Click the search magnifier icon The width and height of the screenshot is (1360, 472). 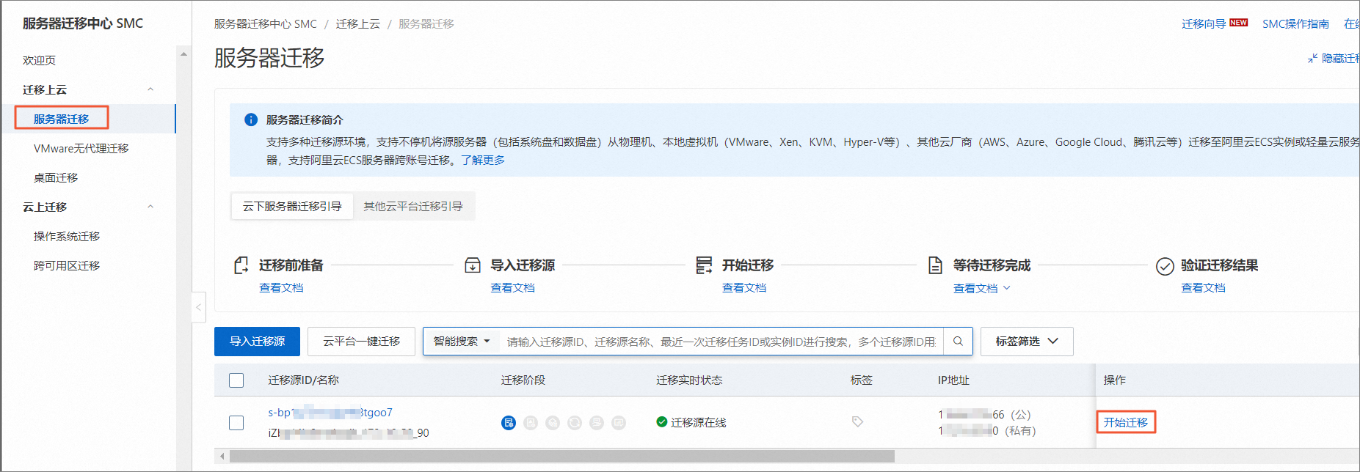tap(958, 342)
